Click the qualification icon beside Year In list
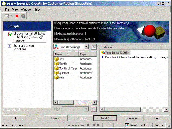This screenshot has width=172, height=129. [x=103, y=53]
